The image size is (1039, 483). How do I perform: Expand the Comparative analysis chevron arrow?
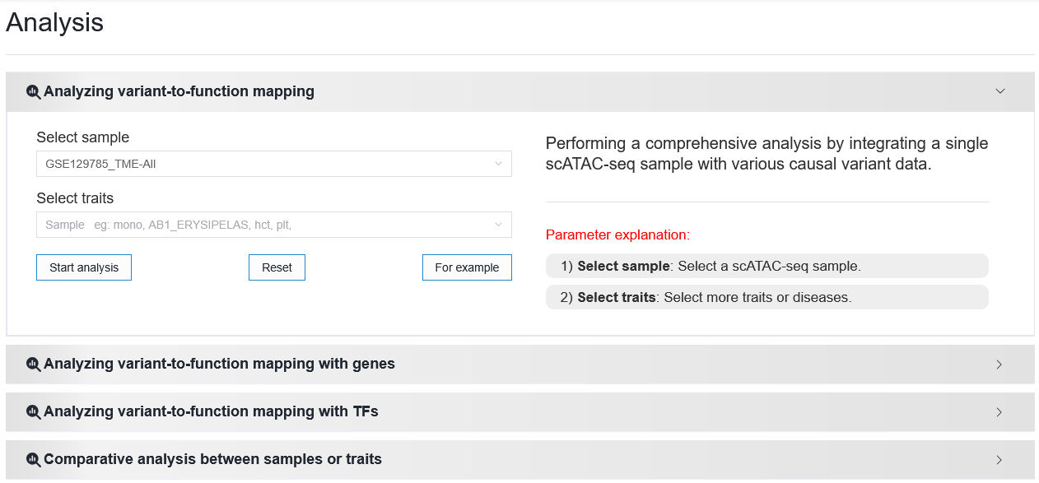pyautogui.click(x=999, y=460)
